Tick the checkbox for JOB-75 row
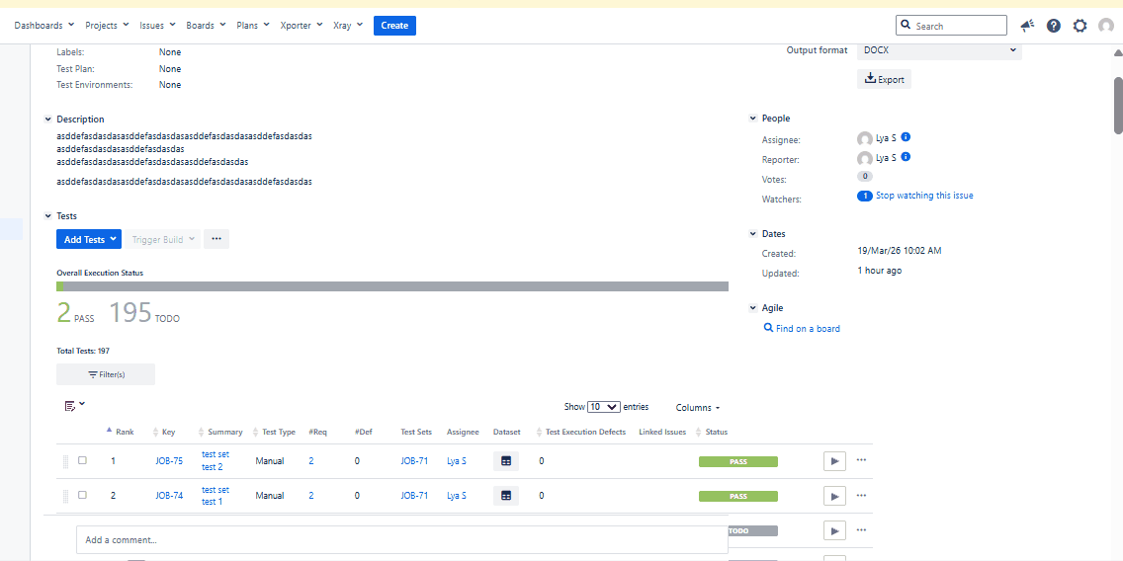1123x561 pixels. click(82, 460)
